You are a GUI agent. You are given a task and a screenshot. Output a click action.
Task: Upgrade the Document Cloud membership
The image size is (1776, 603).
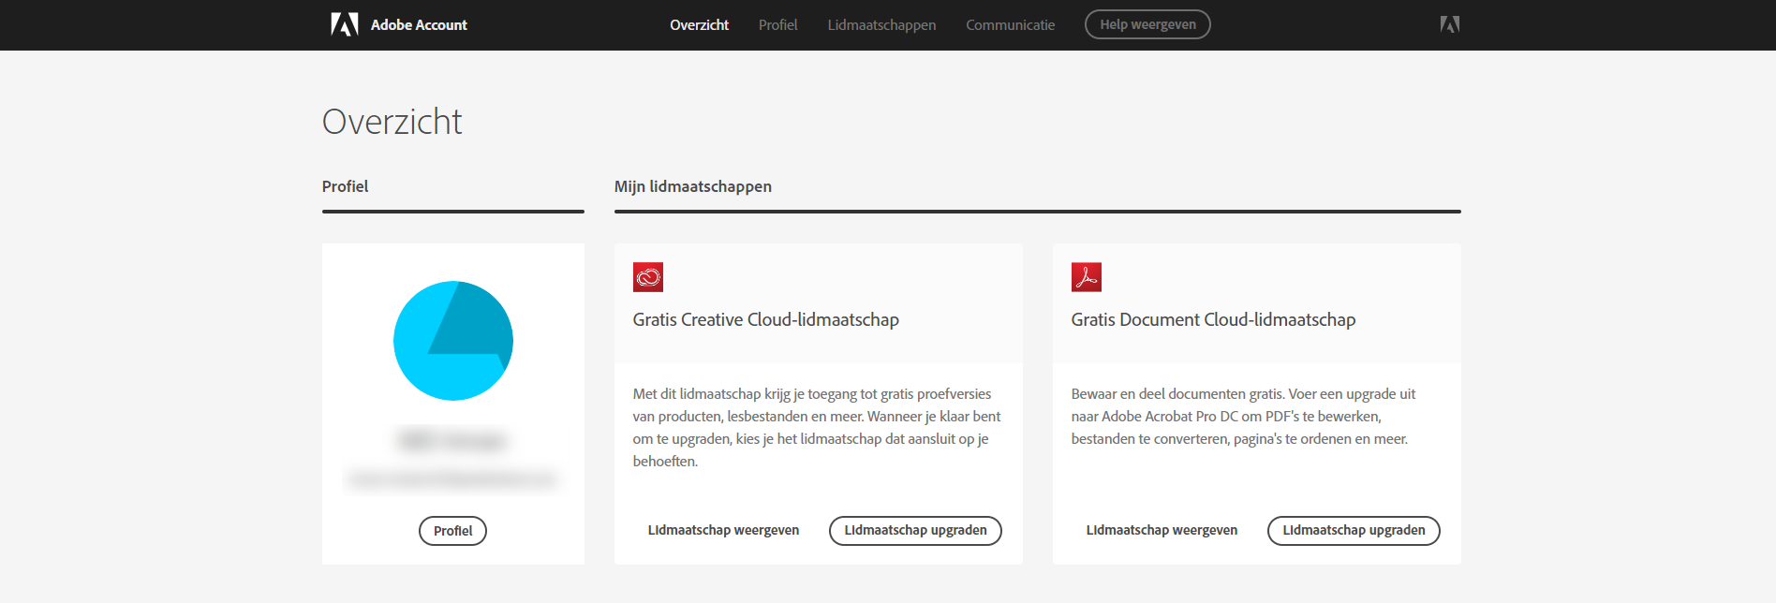[1354, 530]
